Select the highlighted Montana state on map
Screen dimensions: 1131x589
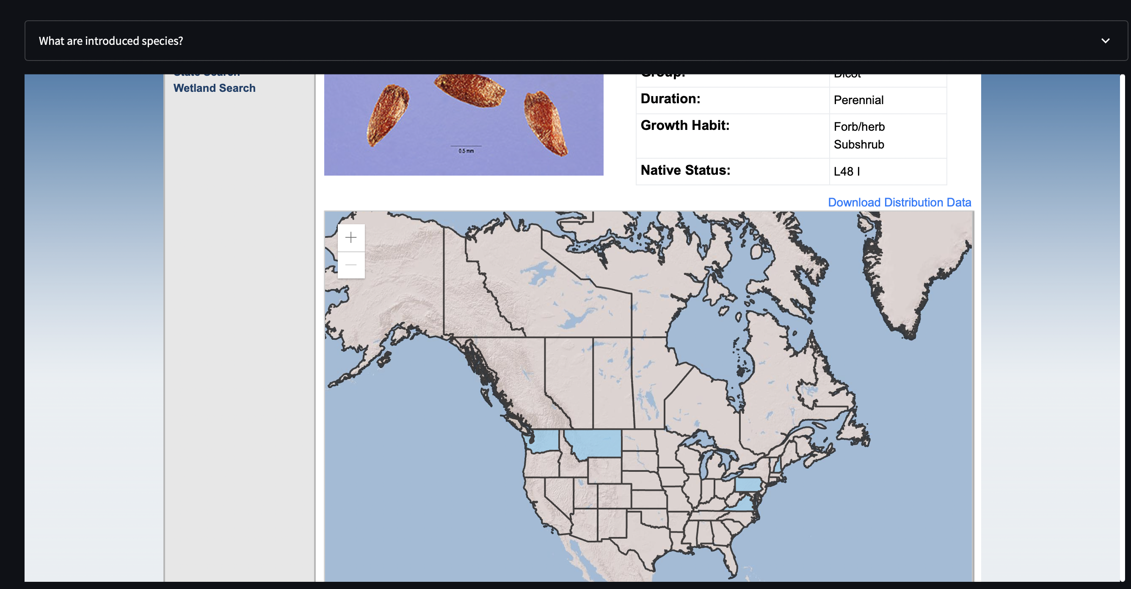[597, 443]
